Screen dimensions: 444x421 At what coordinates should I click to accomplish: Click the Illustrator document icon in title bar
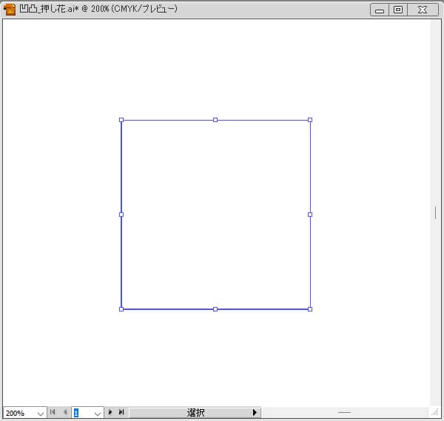click(10, 10)
